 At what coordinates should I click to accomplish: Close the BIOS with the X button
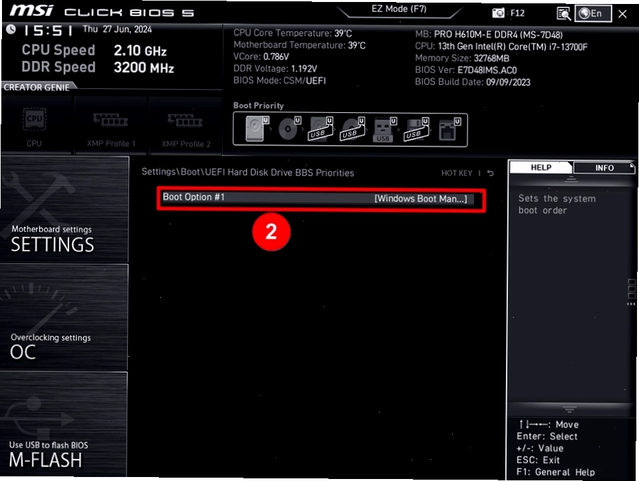622,14
